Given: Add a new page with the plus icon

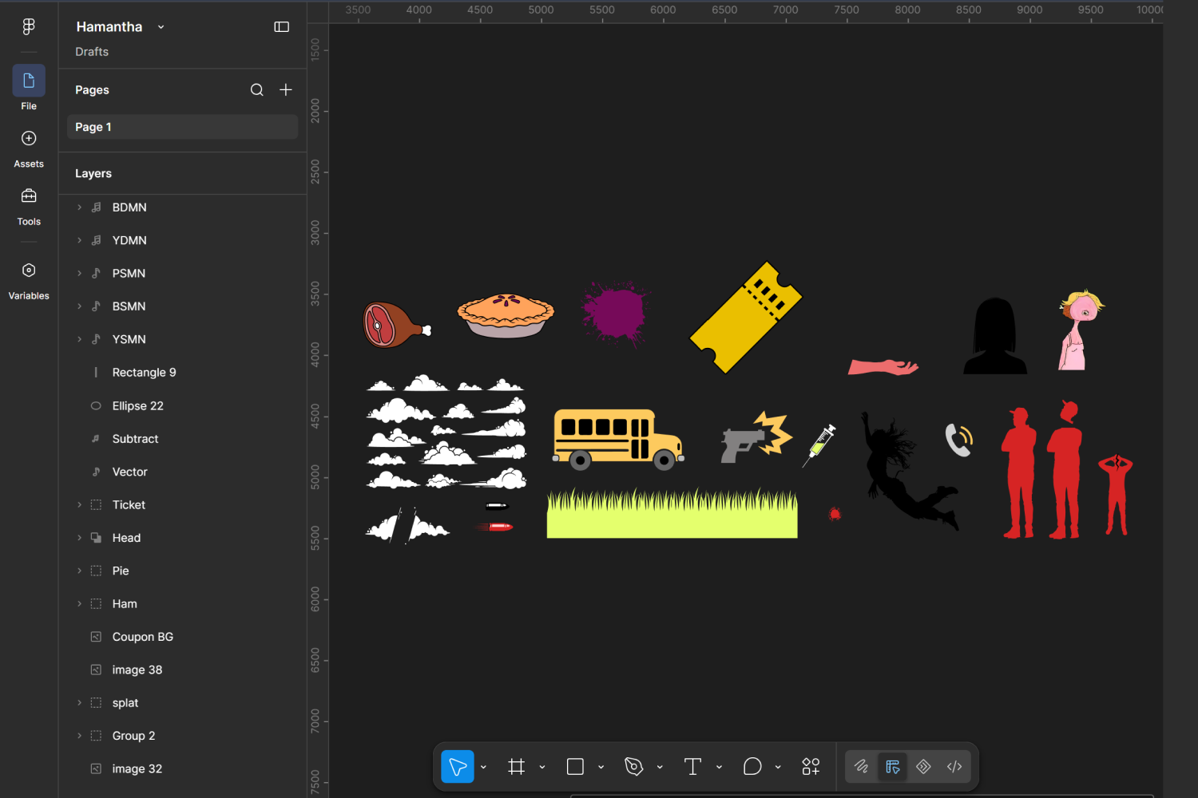Looking at the screenshot, I should [x=286, y=90].
